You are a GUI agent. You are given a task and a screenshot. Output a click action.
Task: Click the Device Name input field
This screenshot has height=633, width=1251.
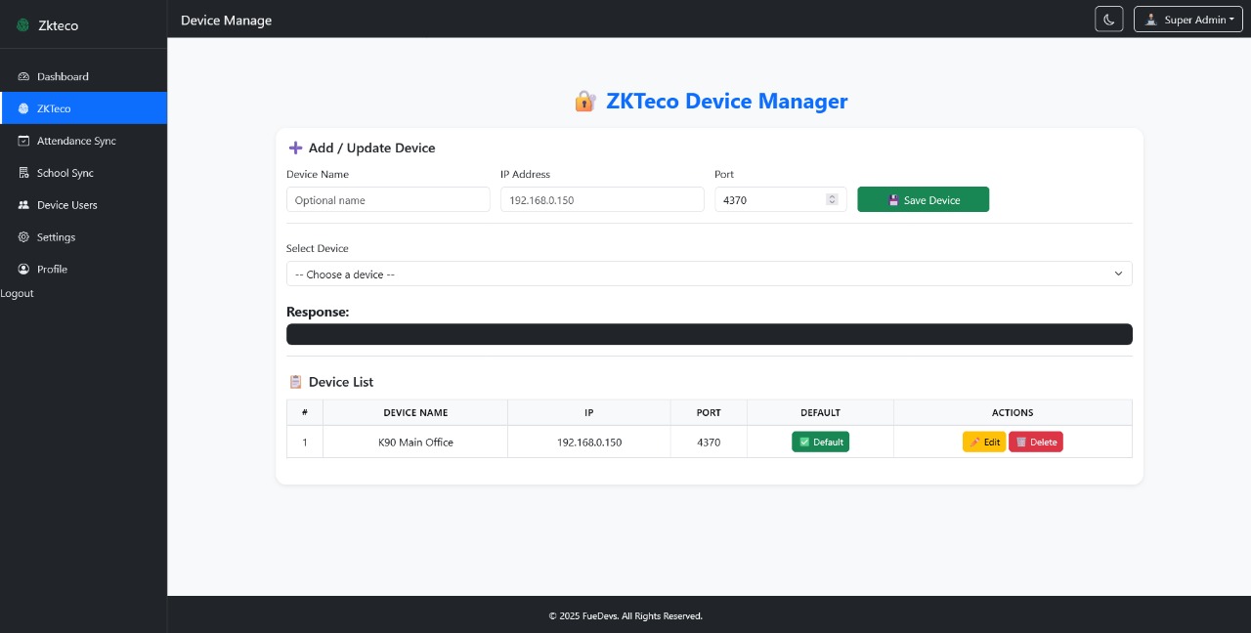pyautogui.click(x=388, y=199)
